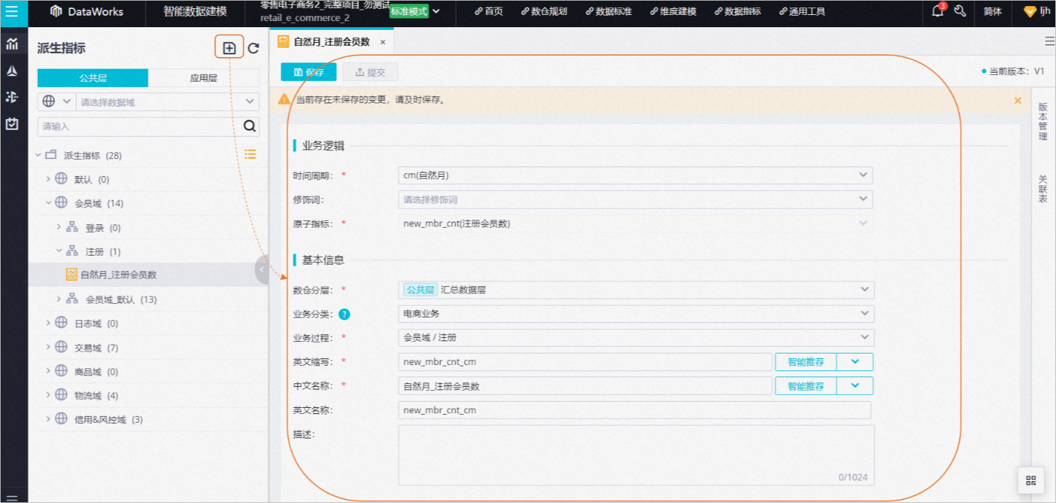Expand the 会员域_默认 (13) node

point(59,299)
